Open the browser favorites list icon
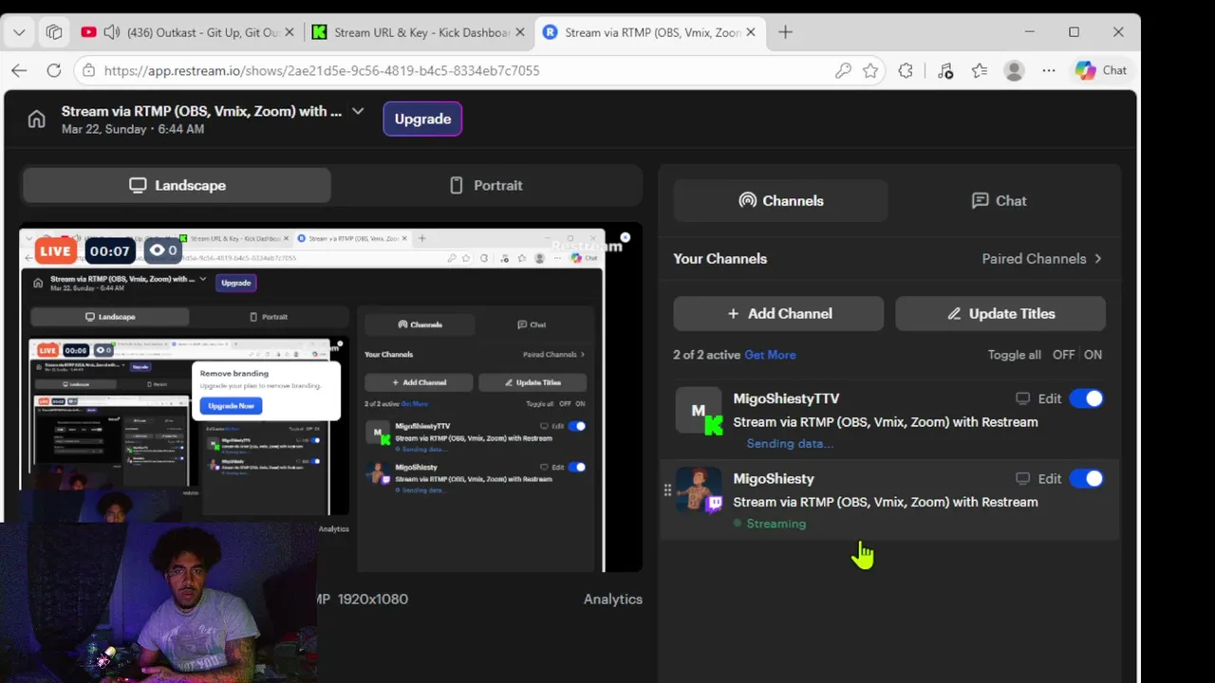 [980, 70]
